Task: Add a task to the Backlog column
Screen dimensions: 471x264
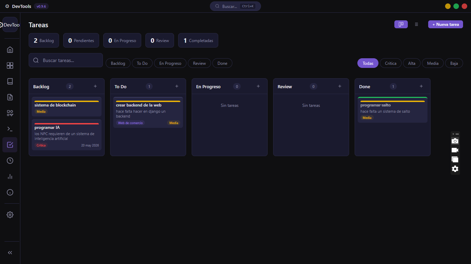Action: (x=95, y=87)
